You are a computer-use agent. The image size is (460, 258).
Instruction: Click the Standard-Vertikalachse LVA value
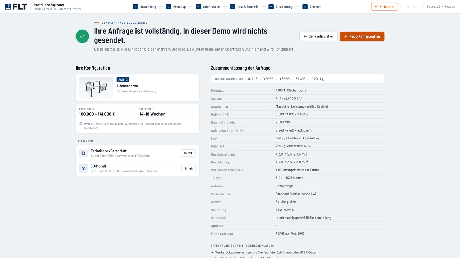[296, 194]
